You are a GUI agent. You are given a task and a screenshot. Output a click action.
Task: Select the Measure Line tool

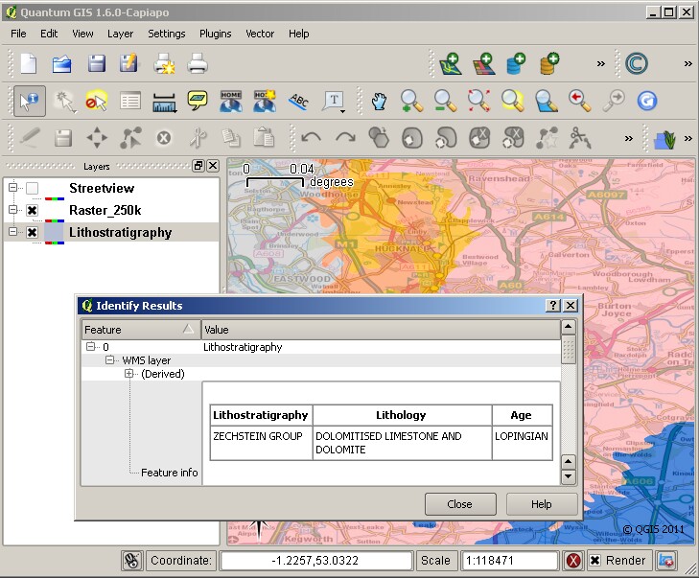pos(164,102)
